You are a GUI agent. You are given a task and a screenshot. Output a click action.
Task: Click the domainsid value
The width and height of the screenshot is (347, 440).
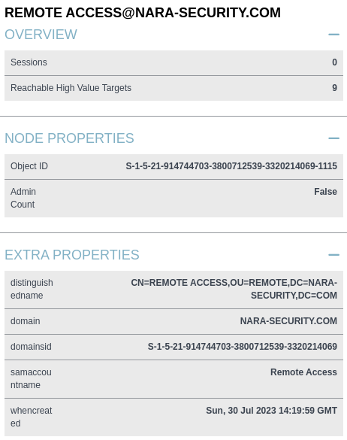pos(243,347)
